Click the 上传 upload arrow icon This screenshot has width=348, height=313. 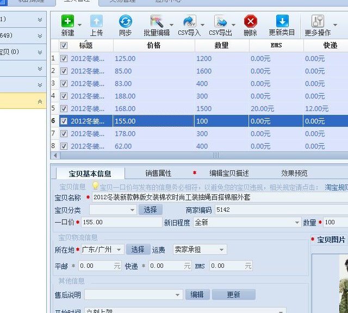(x=96, y=21)
